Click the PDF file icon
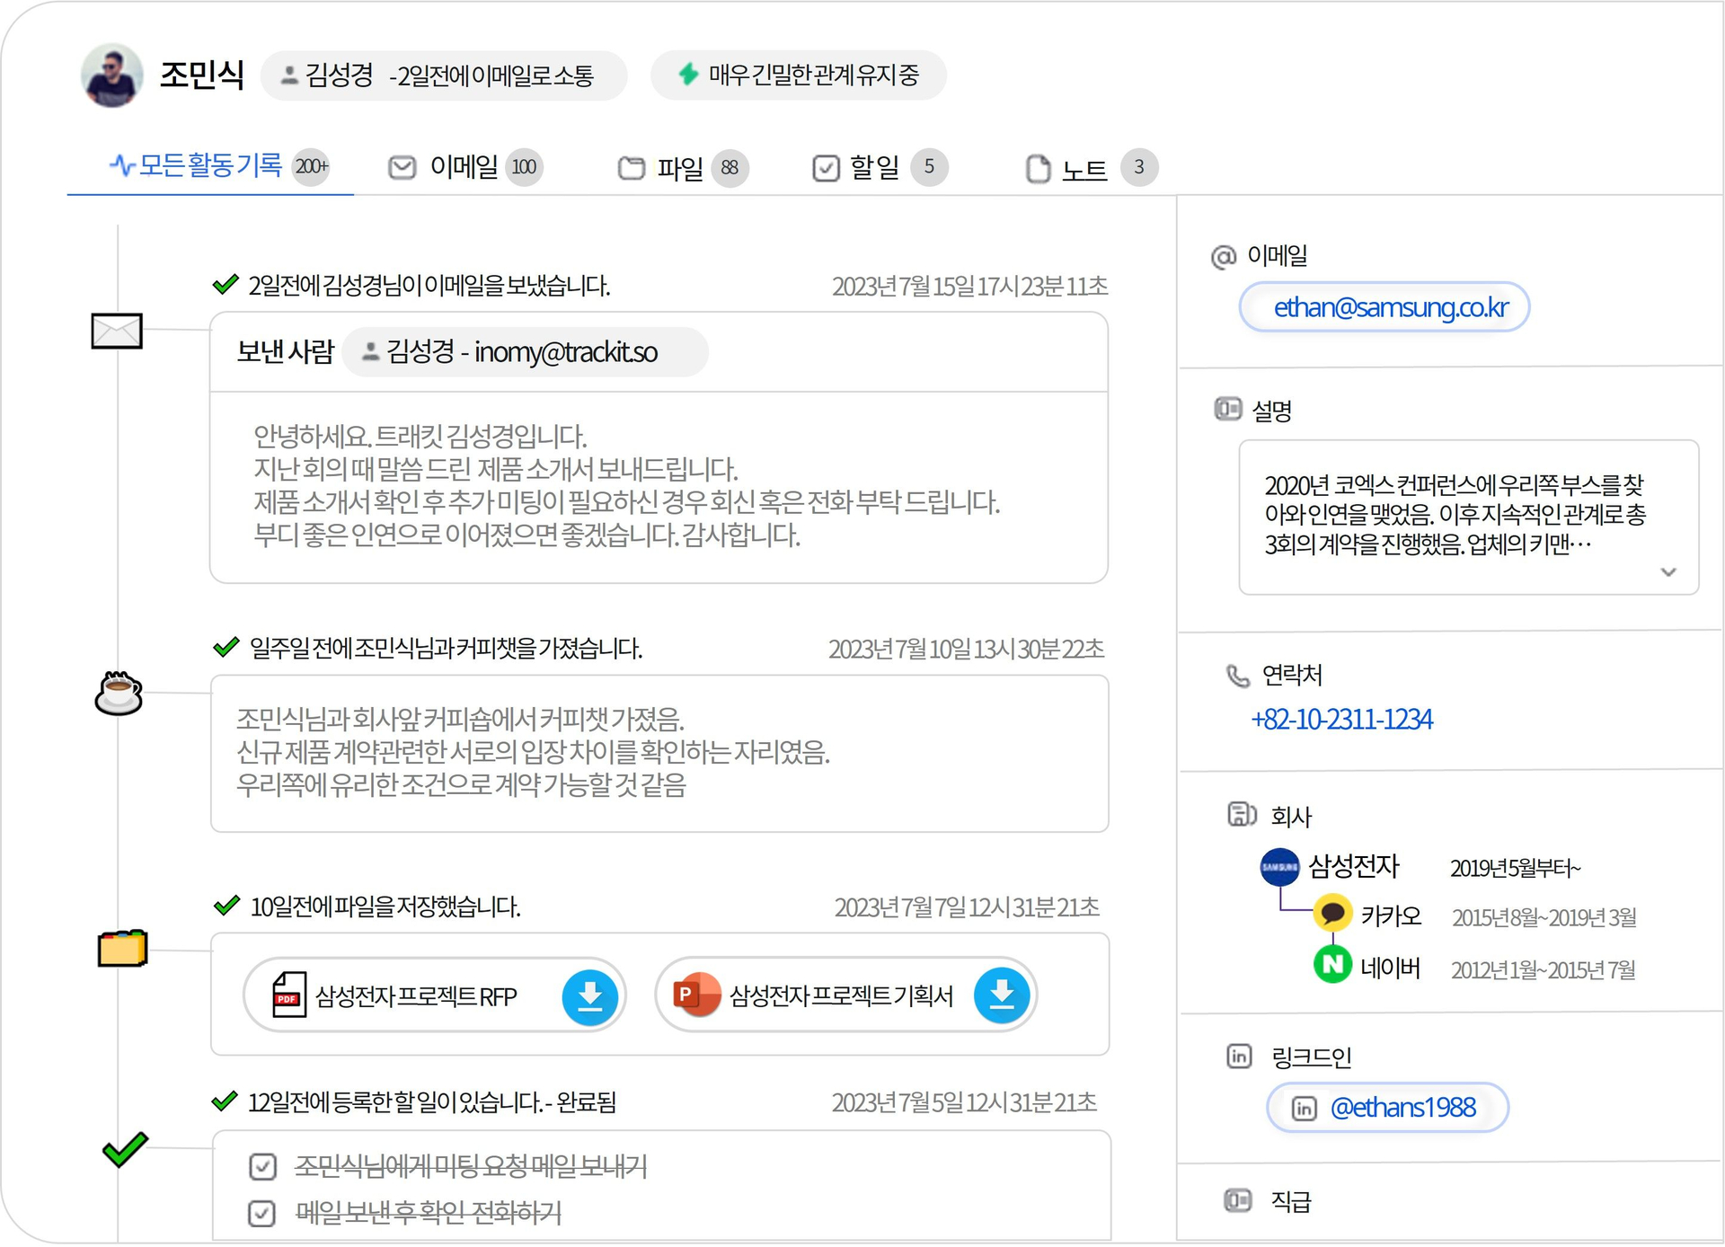The height and width of the screenshot is (1247, 1725). (x=289, y=995)
